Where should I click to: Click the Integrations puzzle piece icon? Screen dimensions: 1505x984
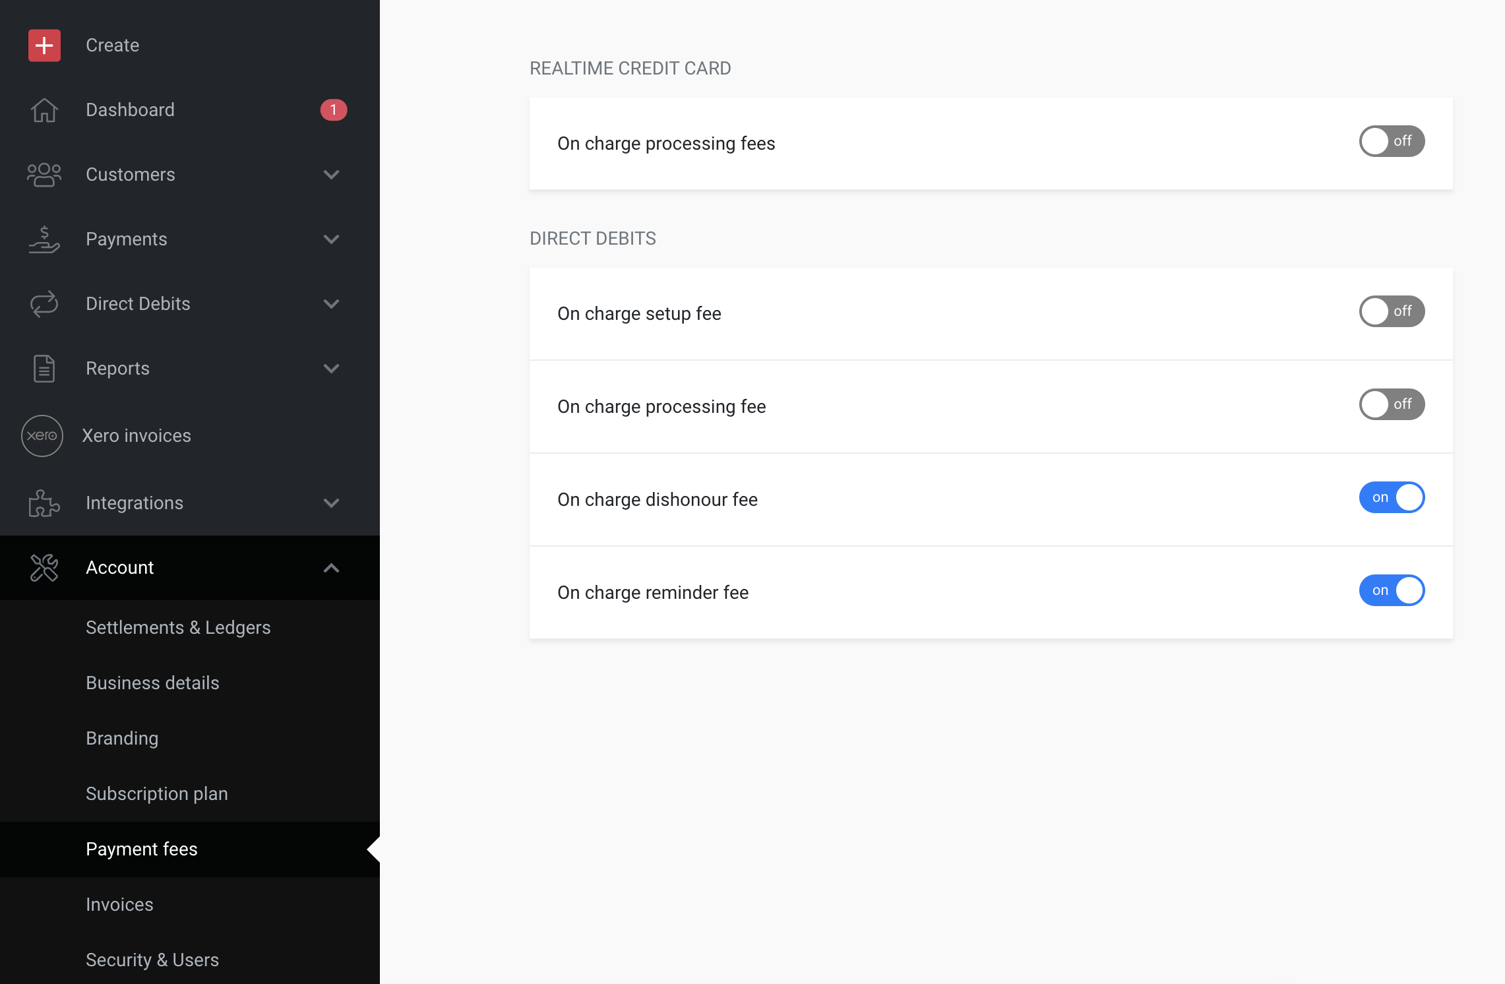(x=44, y=503)
